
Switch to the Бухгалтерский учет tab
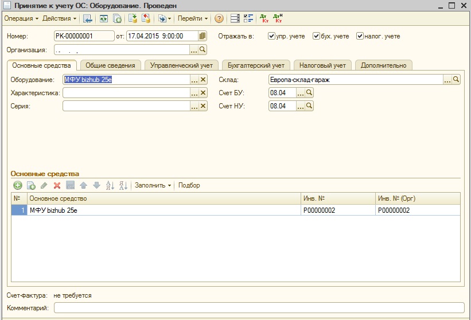click(256, 65)
